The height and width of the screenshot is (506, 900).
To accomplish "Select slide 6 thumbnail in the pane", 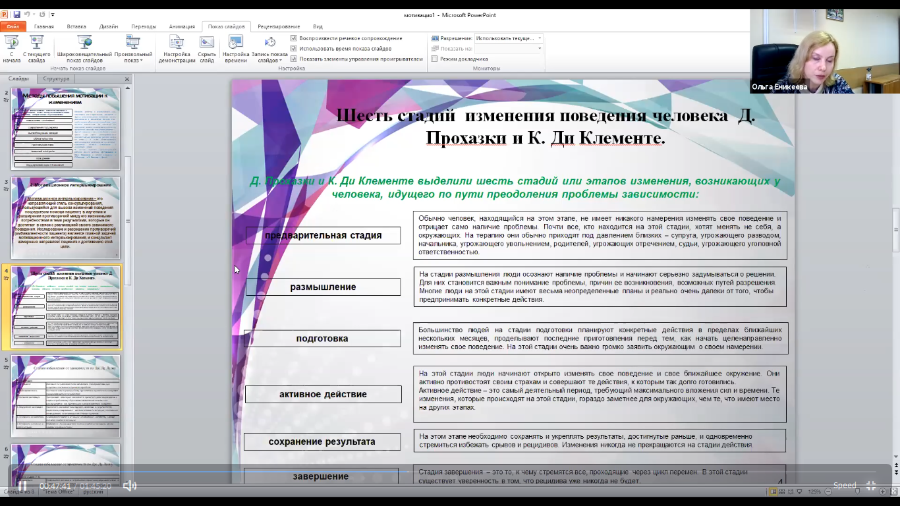I will 66,464.
